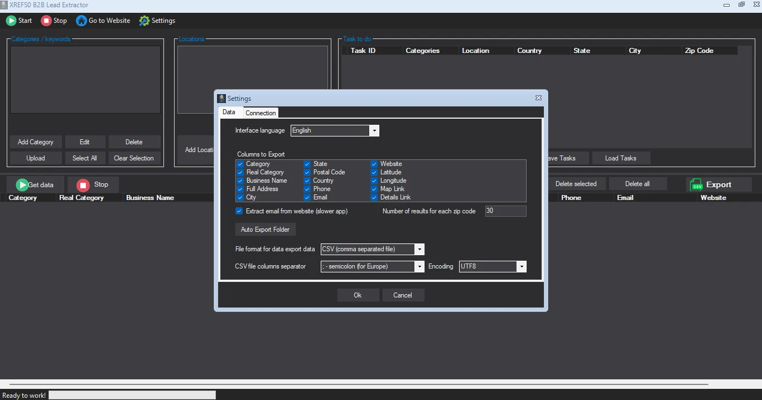The height and width of the screenshot is (400, 762).
Task: Open CSV file columns separator dropdown
Action: [x=419, y=266]
